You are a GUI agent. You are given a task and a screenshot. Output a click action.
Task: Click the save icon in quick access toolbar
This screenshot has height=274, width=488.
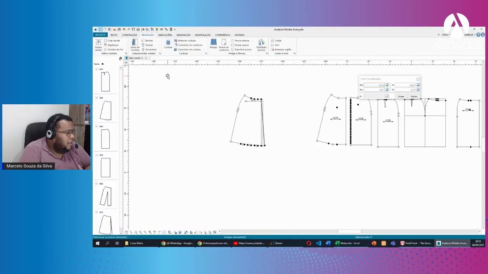tap(119, 29)
